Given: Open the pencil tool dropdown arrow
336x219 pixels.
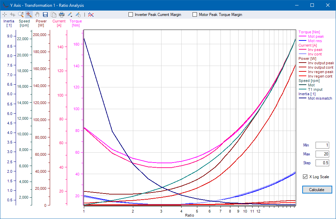Looking at the screenshot, I should [72, 16].
